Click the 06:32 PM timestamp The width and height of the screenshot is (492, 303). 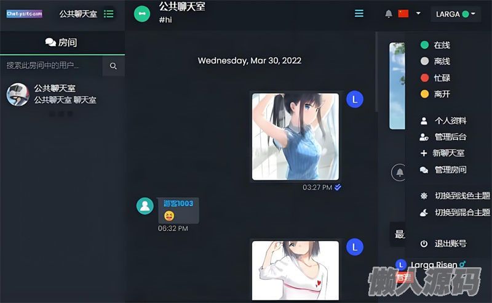click(x=173, y=228)
